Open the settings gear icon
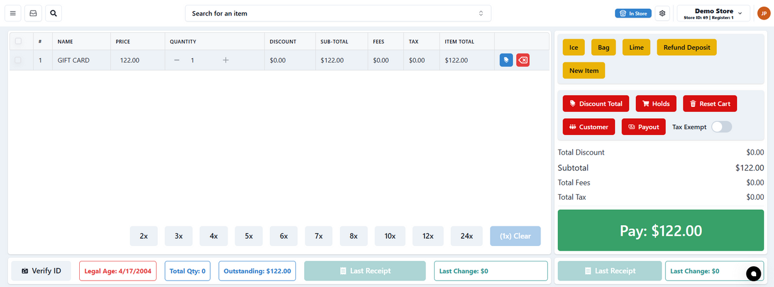The width and height of the screenshot is (774, 287). click(x=663, y=13)
